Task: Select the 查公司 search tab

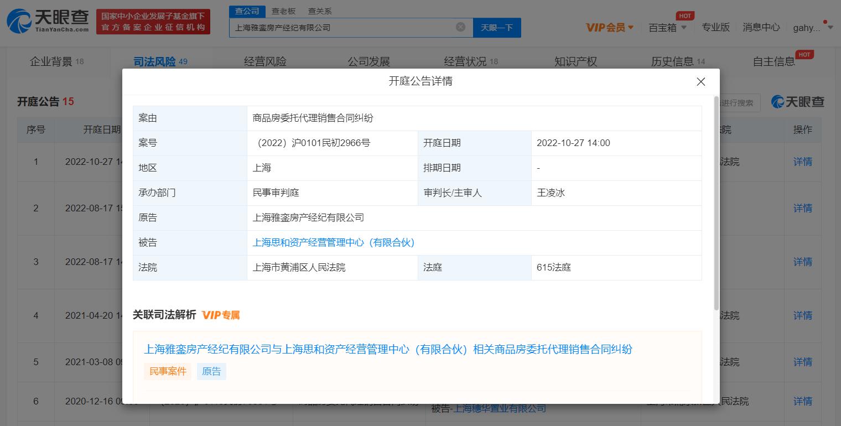Action: pyautogui.click(x=247, y=11)
